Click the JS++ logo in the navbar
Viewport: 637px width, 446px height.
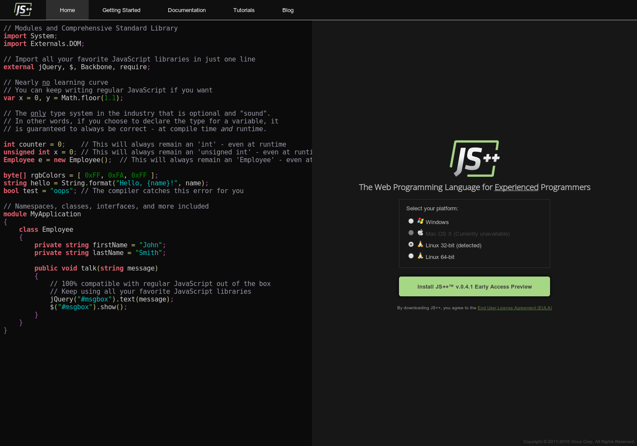[x=23, y=9]
